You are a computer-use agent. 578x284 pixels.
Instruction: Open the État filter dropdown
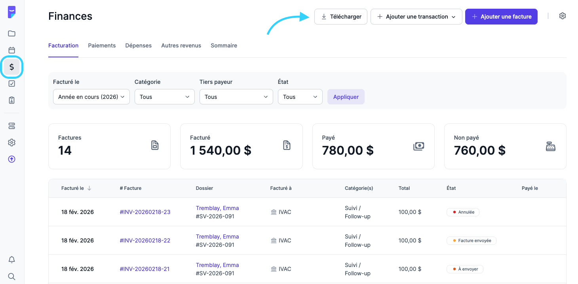click(300, 97)
